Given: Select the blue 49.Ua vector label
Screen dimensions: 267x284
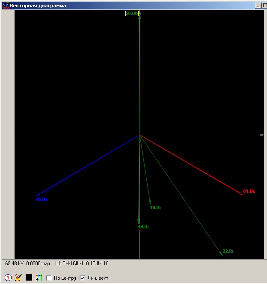Looking at the screenshot, I should click(42, 199).
